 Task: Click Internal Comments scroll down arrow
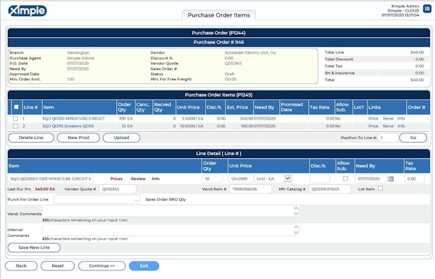coord(296,233)
